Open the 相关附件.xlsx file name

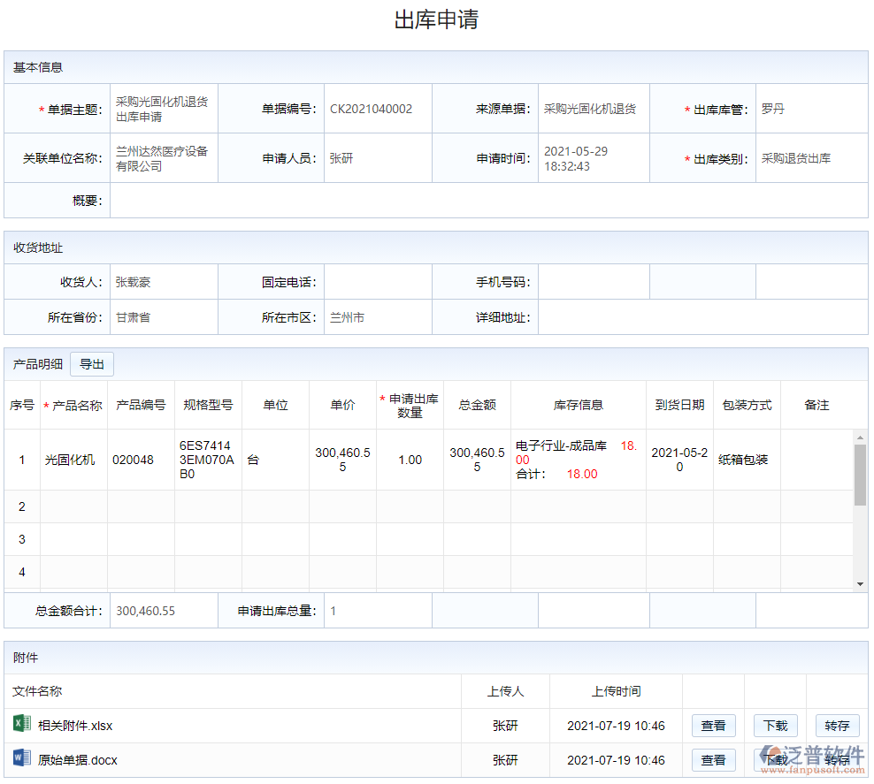click(75, 726)
